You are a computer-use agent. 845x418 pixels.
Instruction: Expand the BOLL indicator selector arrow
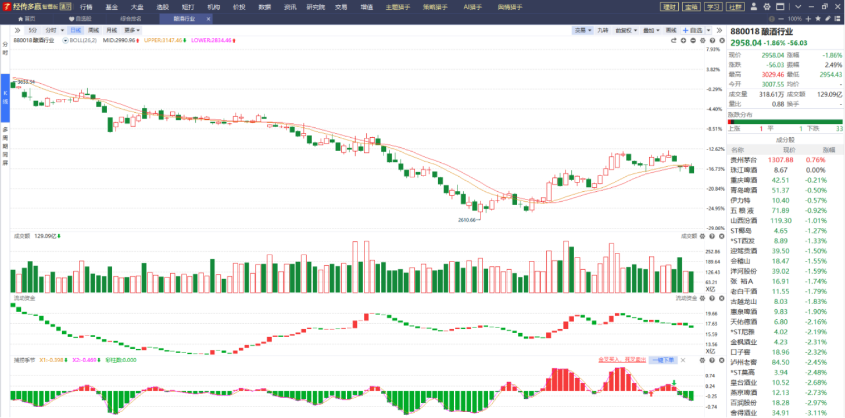coord(65,41)
